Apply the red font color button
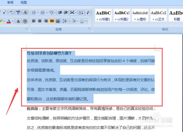The image size is (183, 132). (x=9, y=22)
